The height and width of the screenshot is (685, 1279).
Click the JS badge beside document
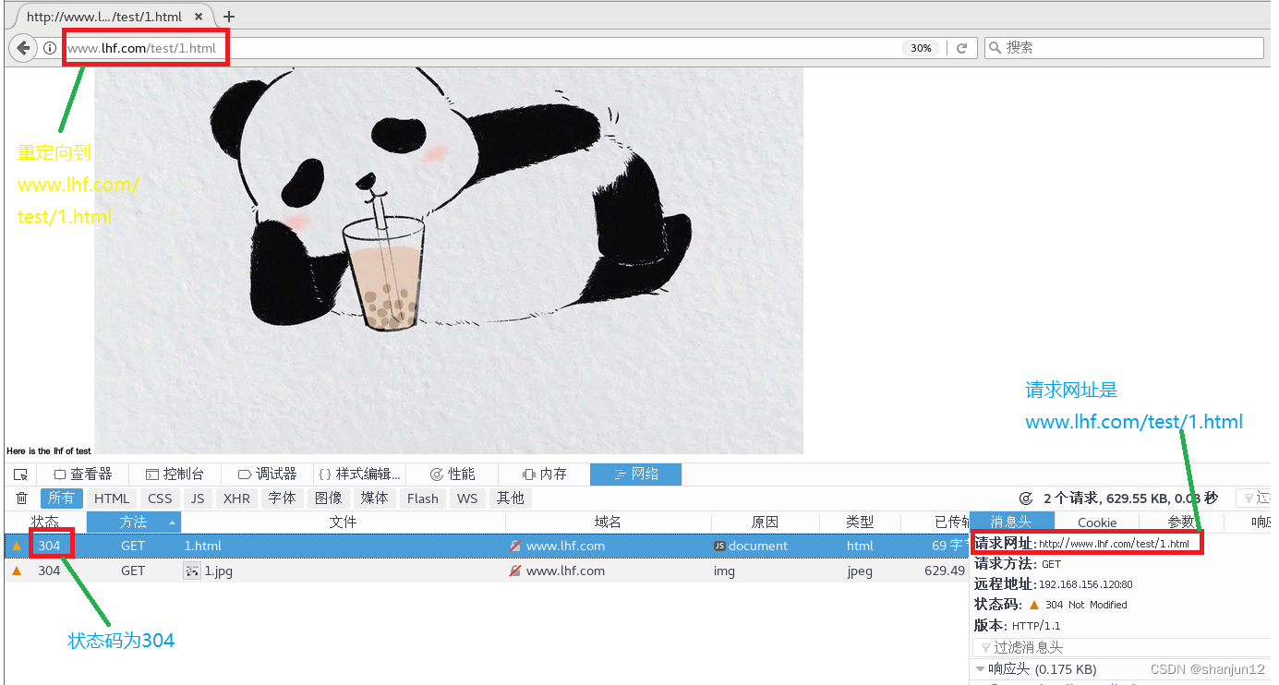point(719,546)
